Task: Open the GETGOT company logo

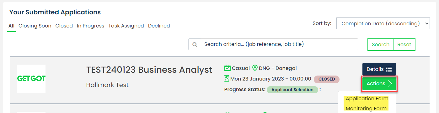Action: (31, 79)
